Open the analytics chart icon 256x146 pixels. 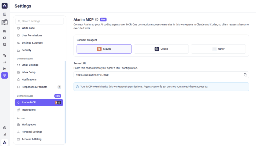tap(4, 69)
